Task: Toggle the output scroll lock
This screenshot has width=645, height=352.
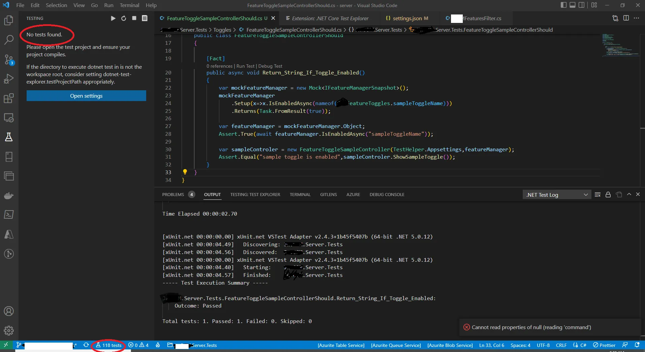Action: 608,195
